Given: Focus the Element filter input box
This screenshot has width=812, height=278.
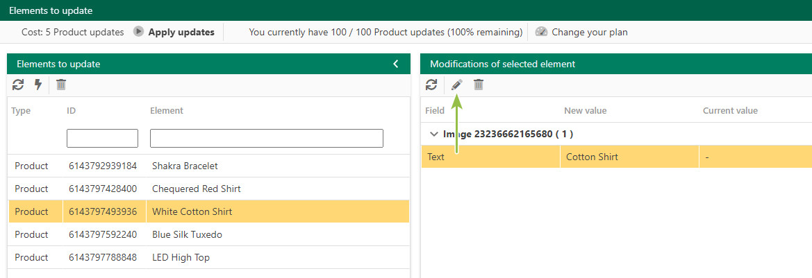Looking at the screenshot, I should (x=267, y=138).
